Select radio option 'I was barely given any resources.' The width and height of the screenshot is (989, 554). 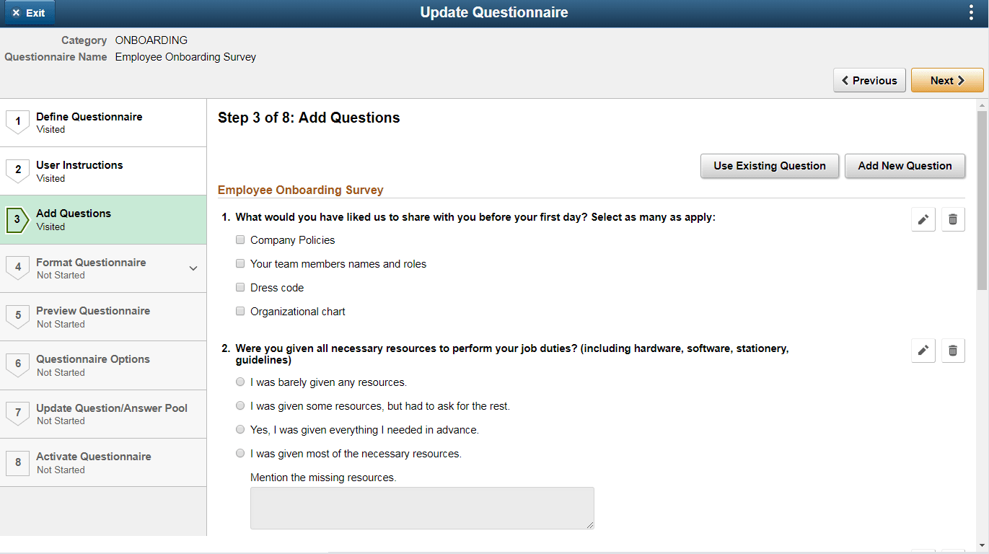pos(240,381)
